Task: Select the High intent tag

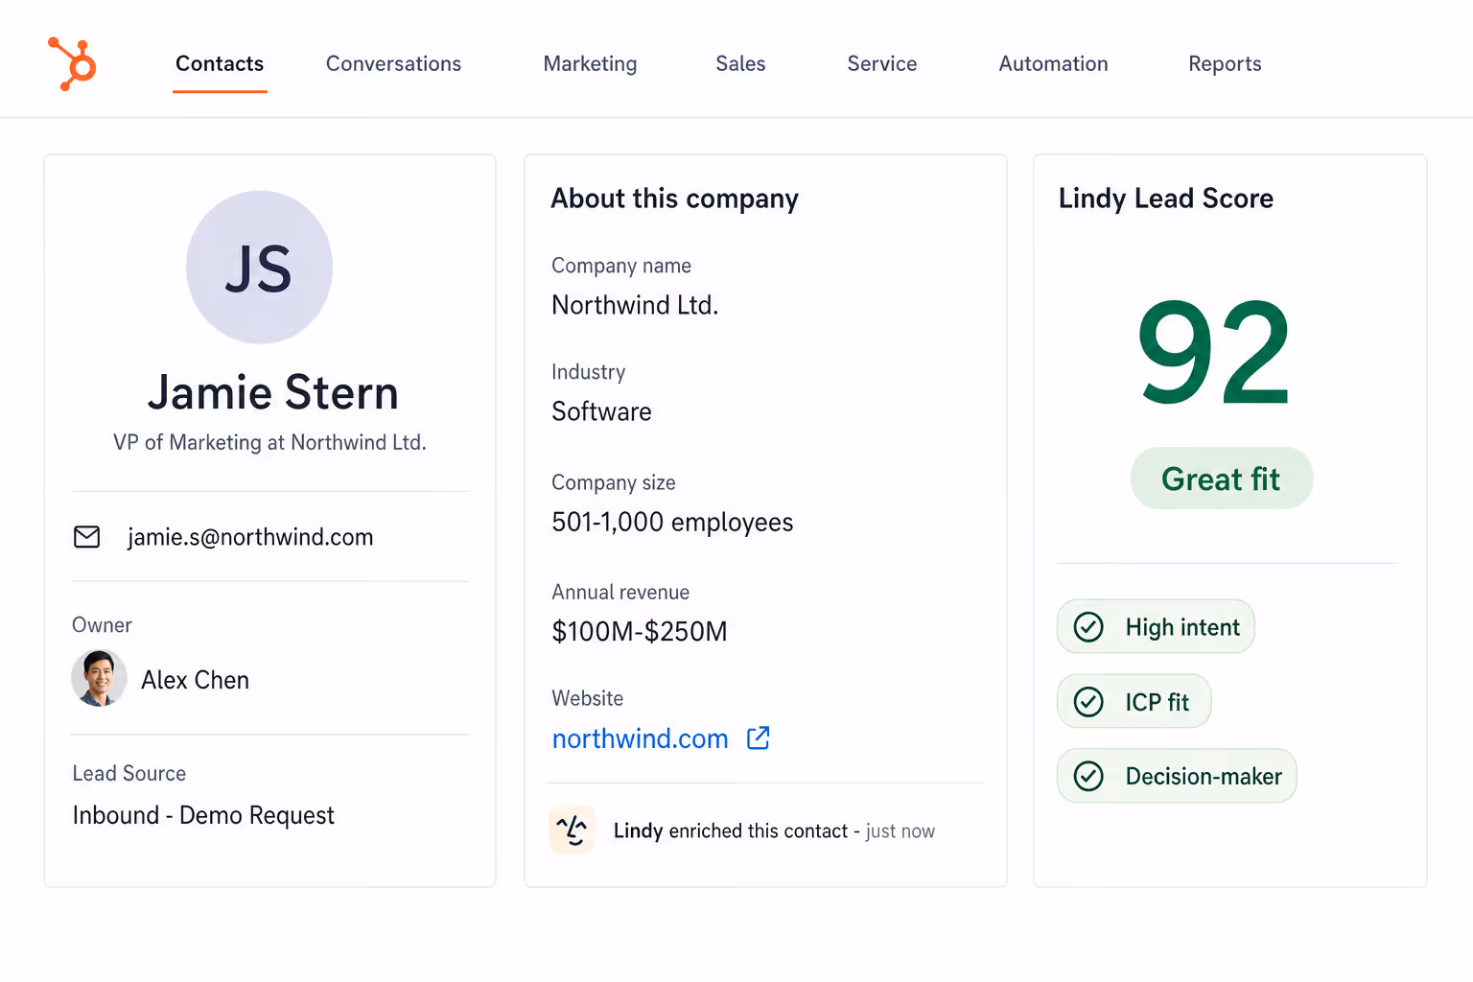Action: (1156, 626)
